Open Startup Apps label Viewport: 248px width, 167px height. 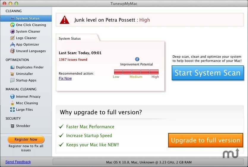(26, 80)
